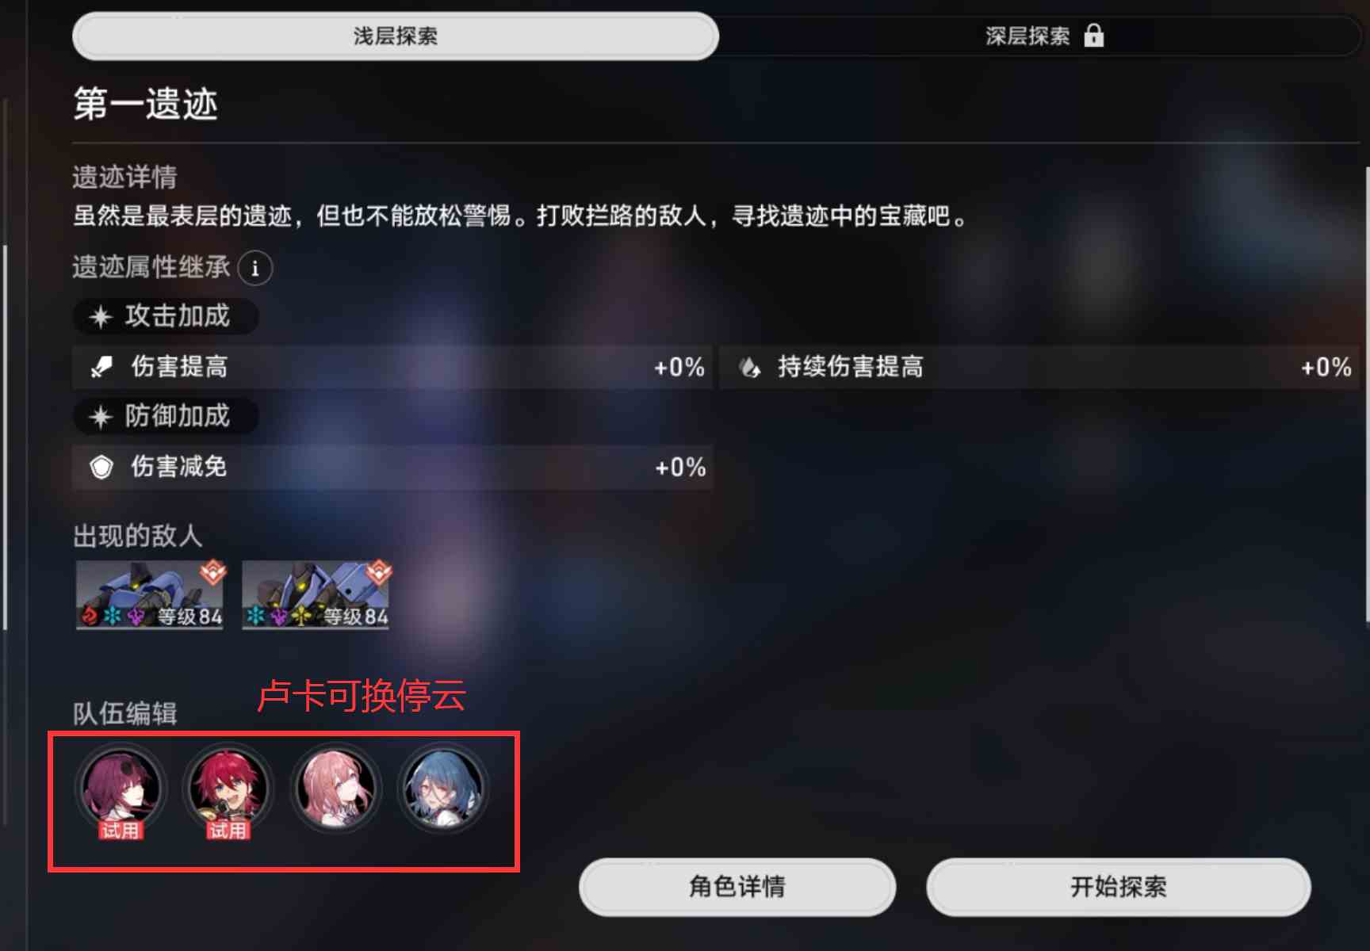
Task: Click the 持续伤害提高 +0% attribute row
Action: coord(1039,367)
